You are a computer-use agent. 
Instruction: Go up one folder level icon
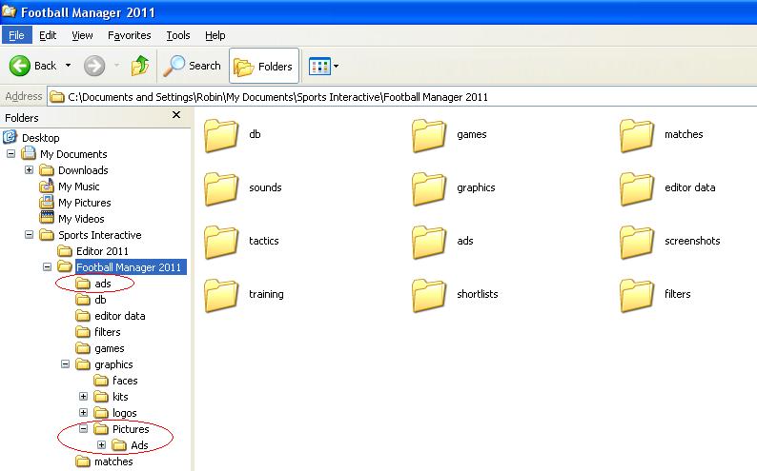coord(139,66)
